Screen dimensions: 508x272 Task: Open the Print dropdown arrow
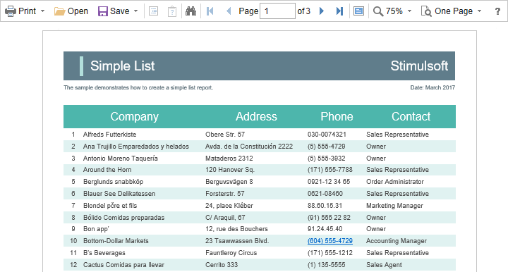click(x=42, y=11)
